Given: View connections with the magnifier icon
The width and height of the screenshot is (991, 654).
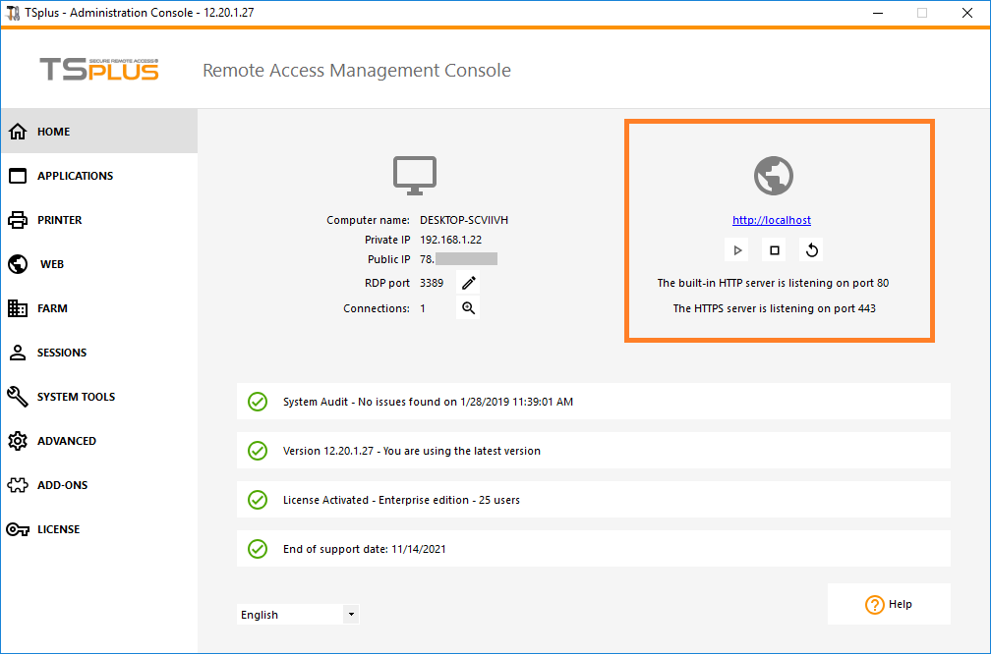Looking at the screenshot, I should [468, 308].
